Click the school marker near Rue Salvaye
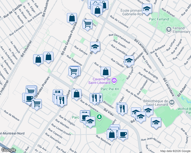 click(95, 47)
